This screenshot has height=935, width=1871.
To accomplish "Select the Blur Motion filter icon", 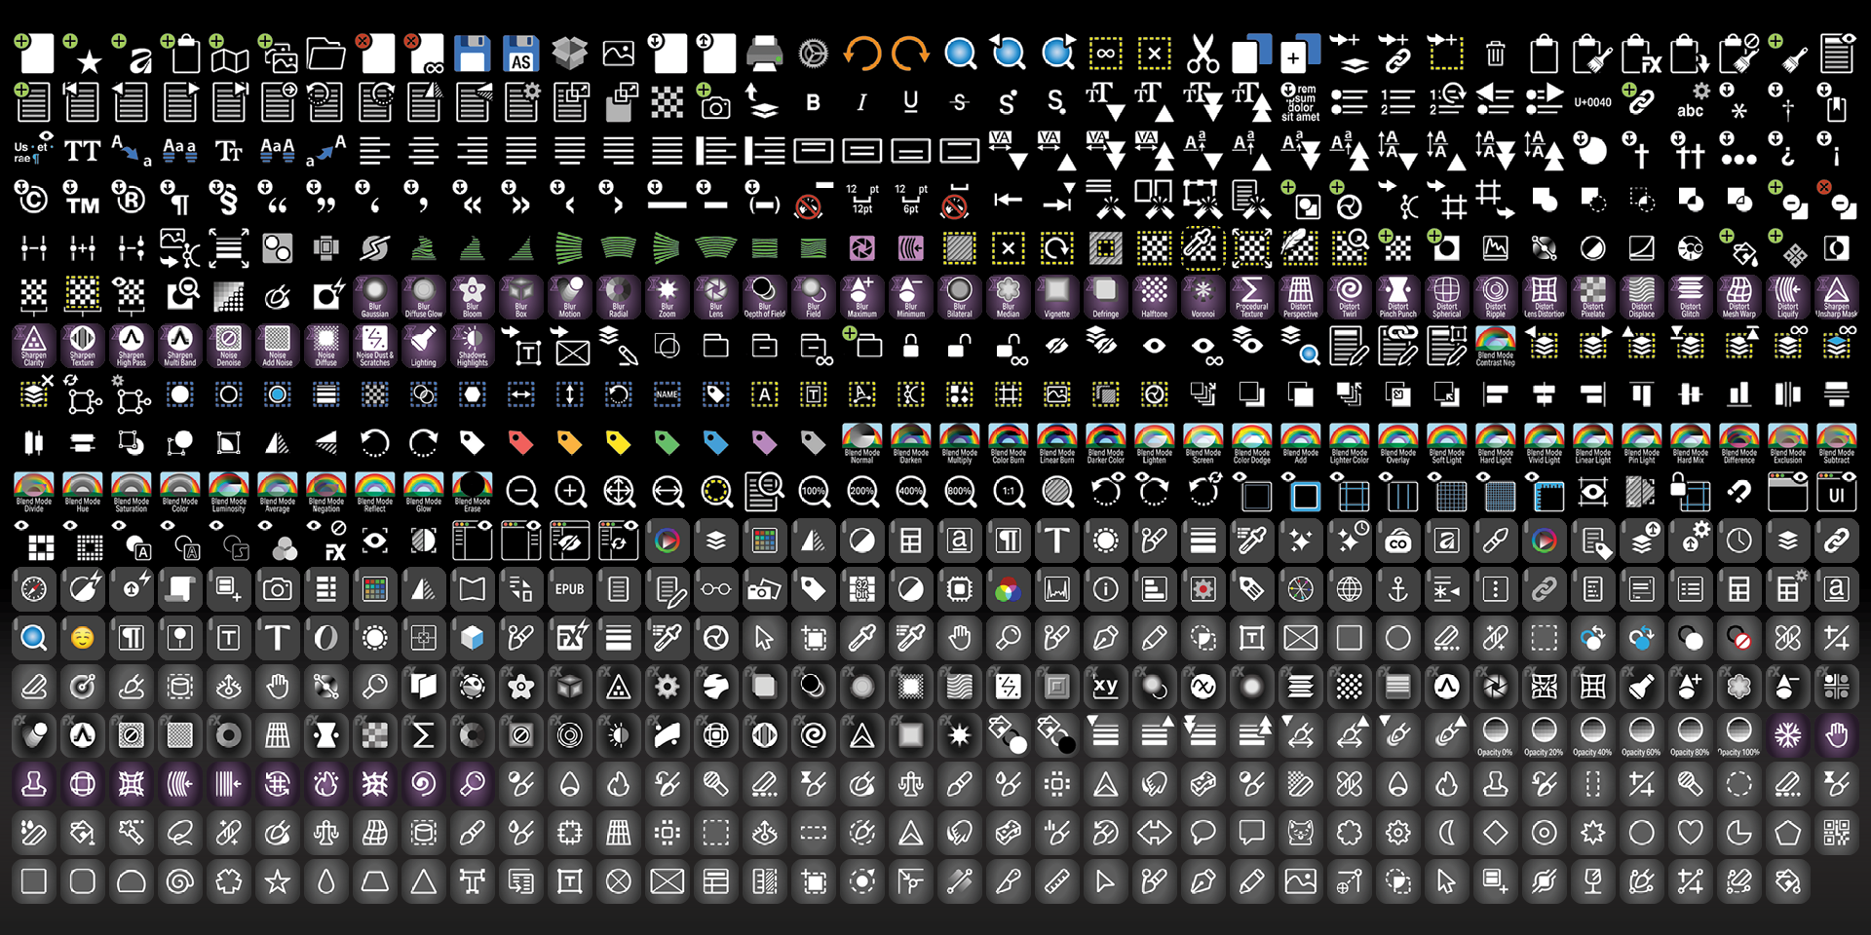I will [570, 297].
